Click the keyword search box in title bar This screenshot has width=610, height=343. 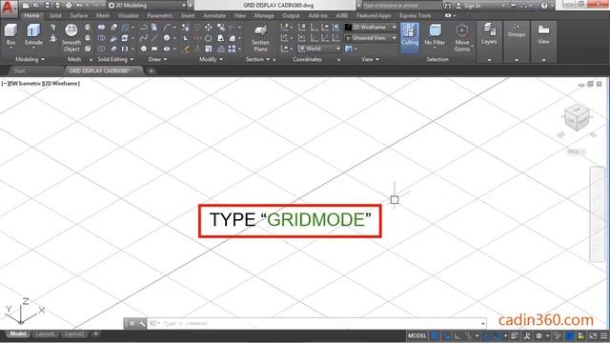click(x=401, y=6)
